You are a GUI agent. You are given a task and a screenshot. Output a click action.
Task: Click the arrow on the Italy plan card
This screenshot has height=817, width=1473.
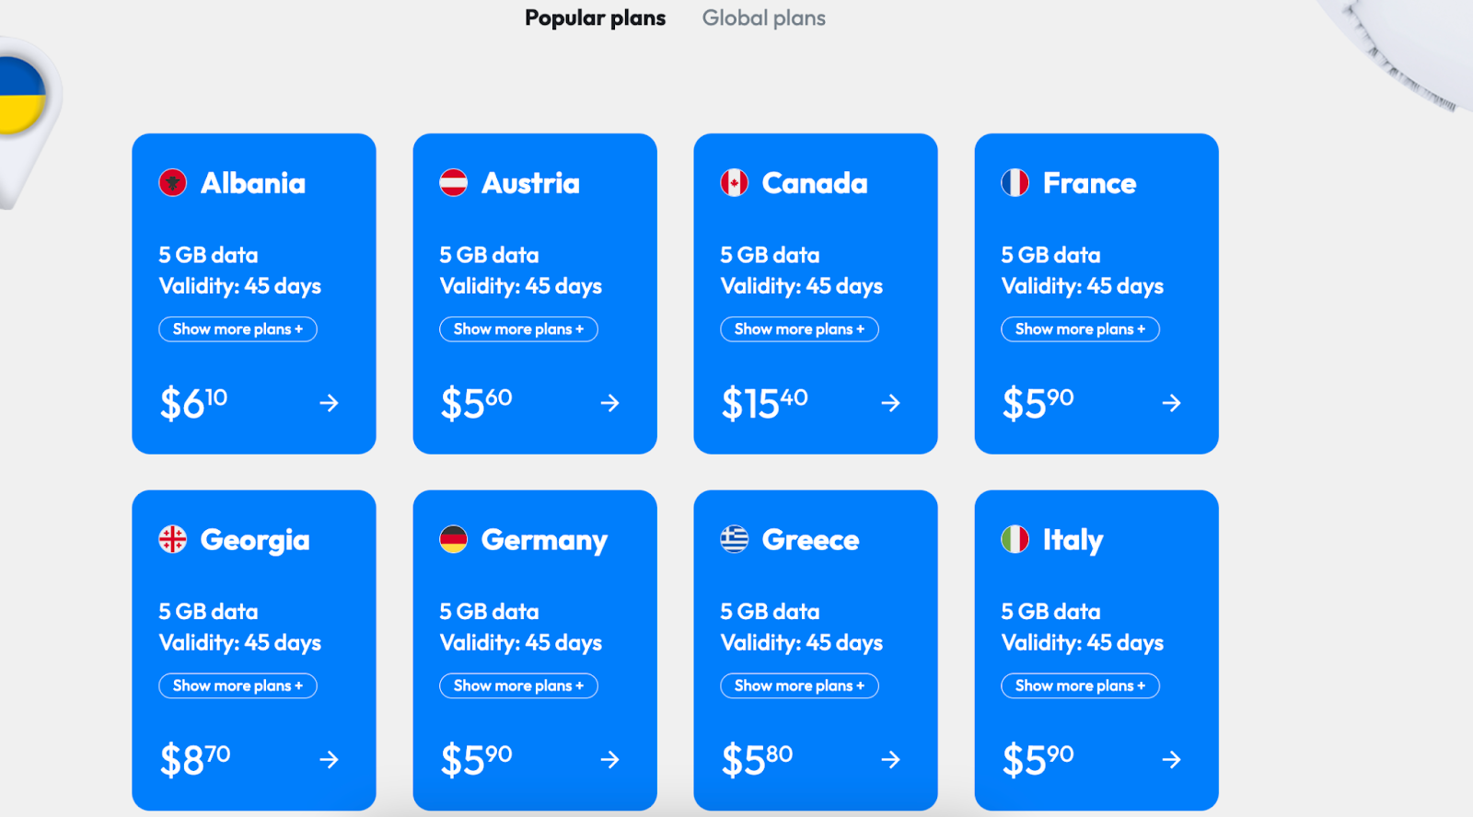(x=1171, y=759)
